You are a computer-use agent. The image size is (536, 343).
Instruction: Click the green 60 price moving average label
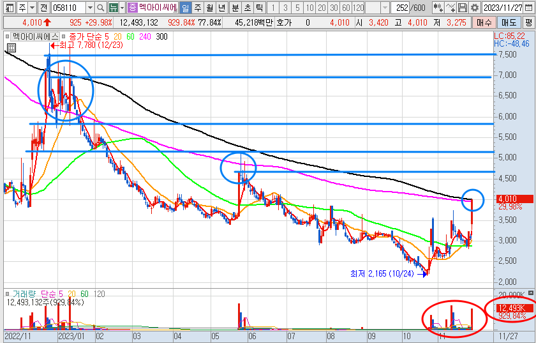[130, 36]
